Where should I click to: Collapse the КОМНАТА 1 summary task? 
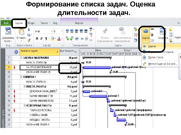21,77
